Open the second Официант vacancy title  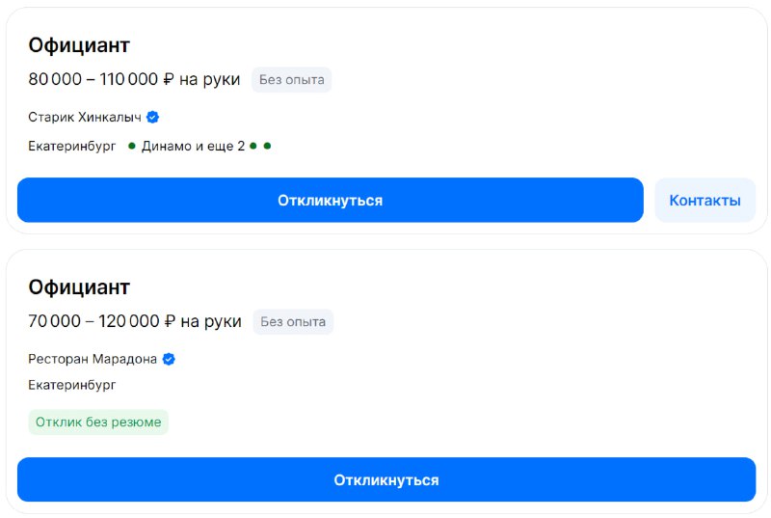coord(79,287)
